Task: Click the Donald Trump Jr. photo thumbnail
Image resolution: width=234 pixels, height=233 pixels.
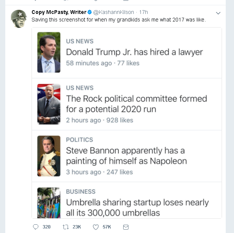Action: (x=49, y=52)
